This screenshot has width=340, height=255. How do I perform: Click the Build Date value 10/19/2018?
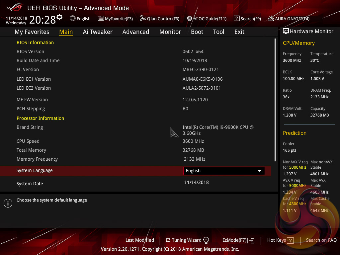(195, 60)
